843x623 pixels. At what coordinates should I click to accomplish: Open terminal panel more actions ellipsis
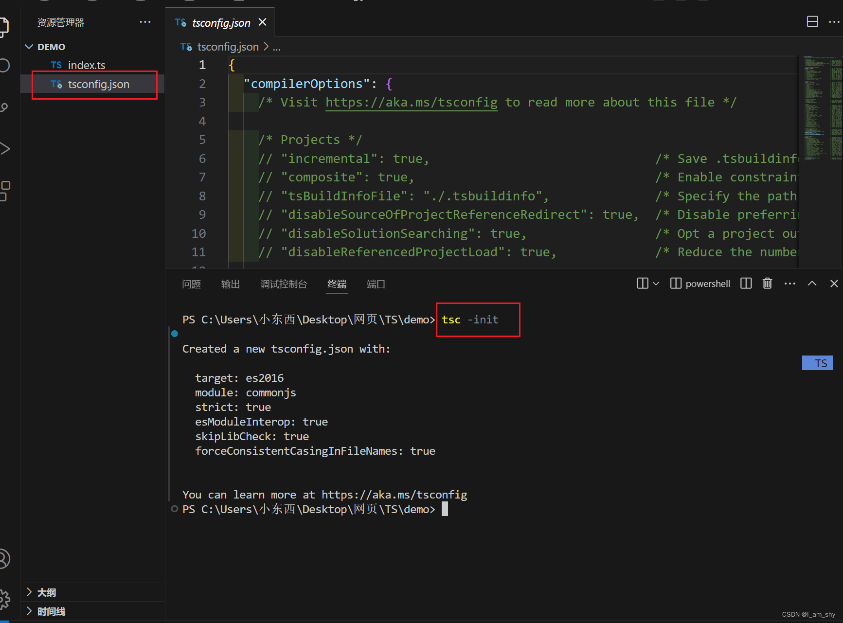(790, 284)
